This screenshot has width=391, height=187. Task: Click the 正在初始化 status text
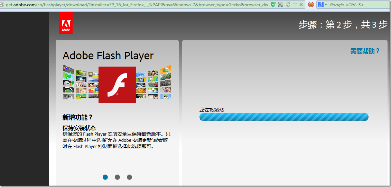(212, 110)
